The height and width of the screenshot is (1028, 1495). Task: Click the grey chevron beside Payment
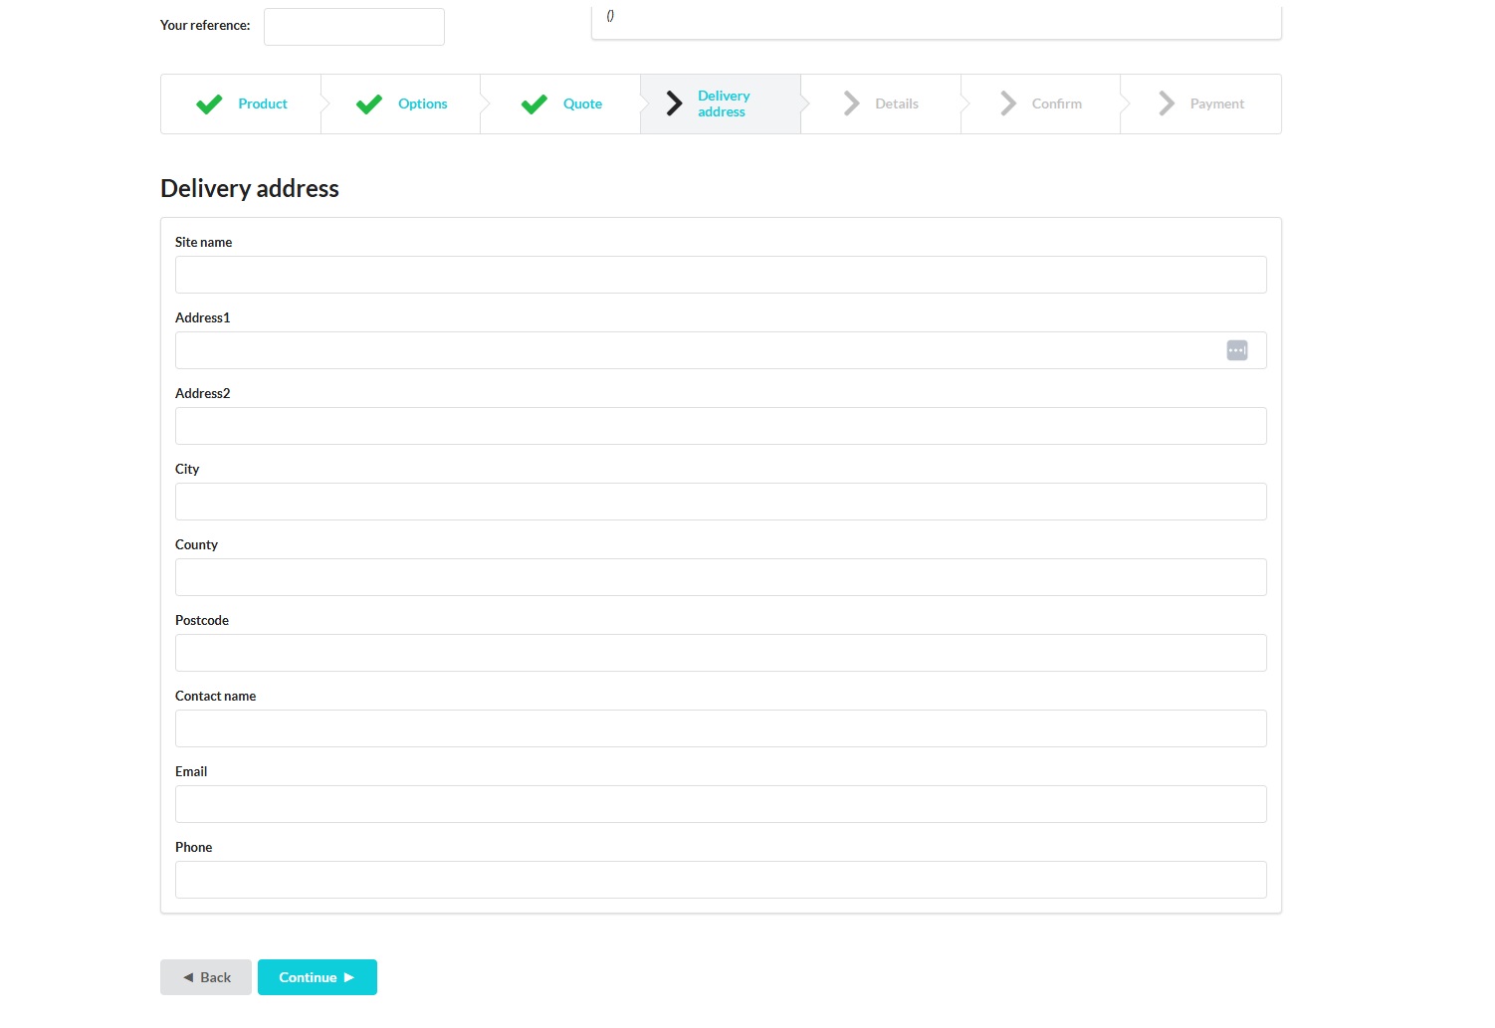[x=1167, y=103]
